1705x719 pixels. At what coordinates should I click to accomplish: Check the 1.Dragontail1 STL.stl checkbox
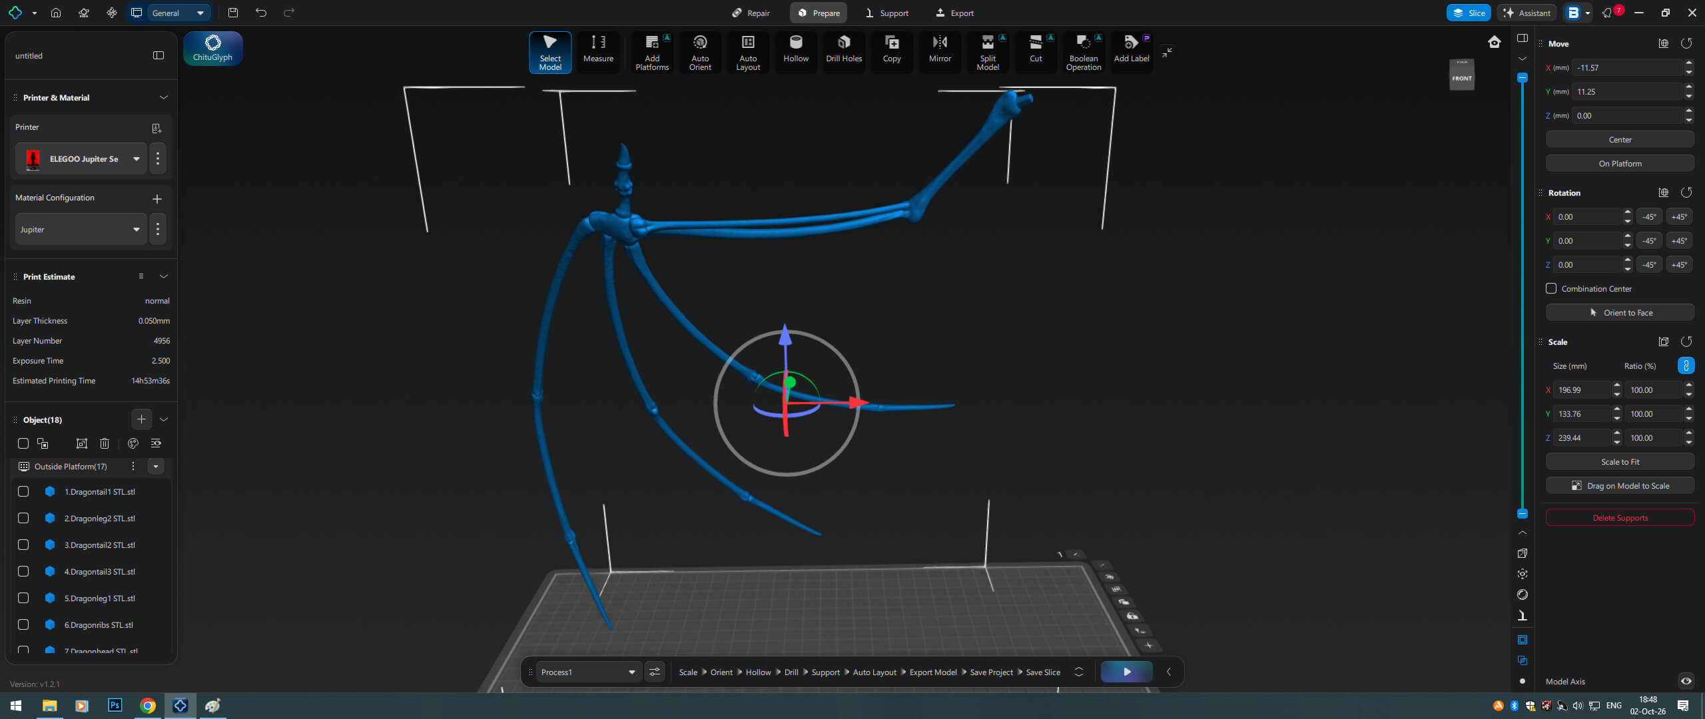tap(23, 491)
